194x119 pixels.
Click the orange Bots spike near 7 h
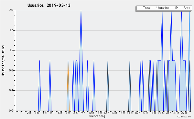(x=68, y=86)
